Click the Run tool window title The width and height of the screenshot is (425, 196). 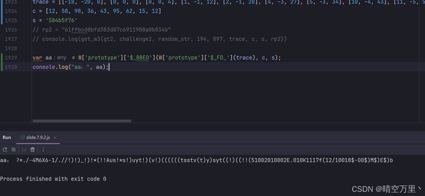[x=7, y=138]
